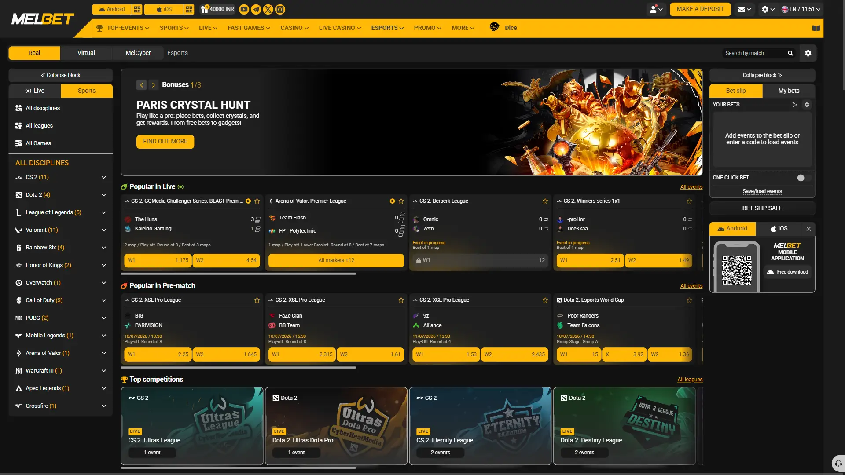Favorite the CS 2 Berserk League match
This screenshot has height=475, width=845.
coord(545,201)
